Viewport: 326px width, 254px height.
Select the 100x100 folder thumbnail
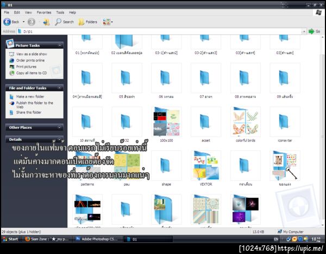pyautogui.click(x=166, y=122)
